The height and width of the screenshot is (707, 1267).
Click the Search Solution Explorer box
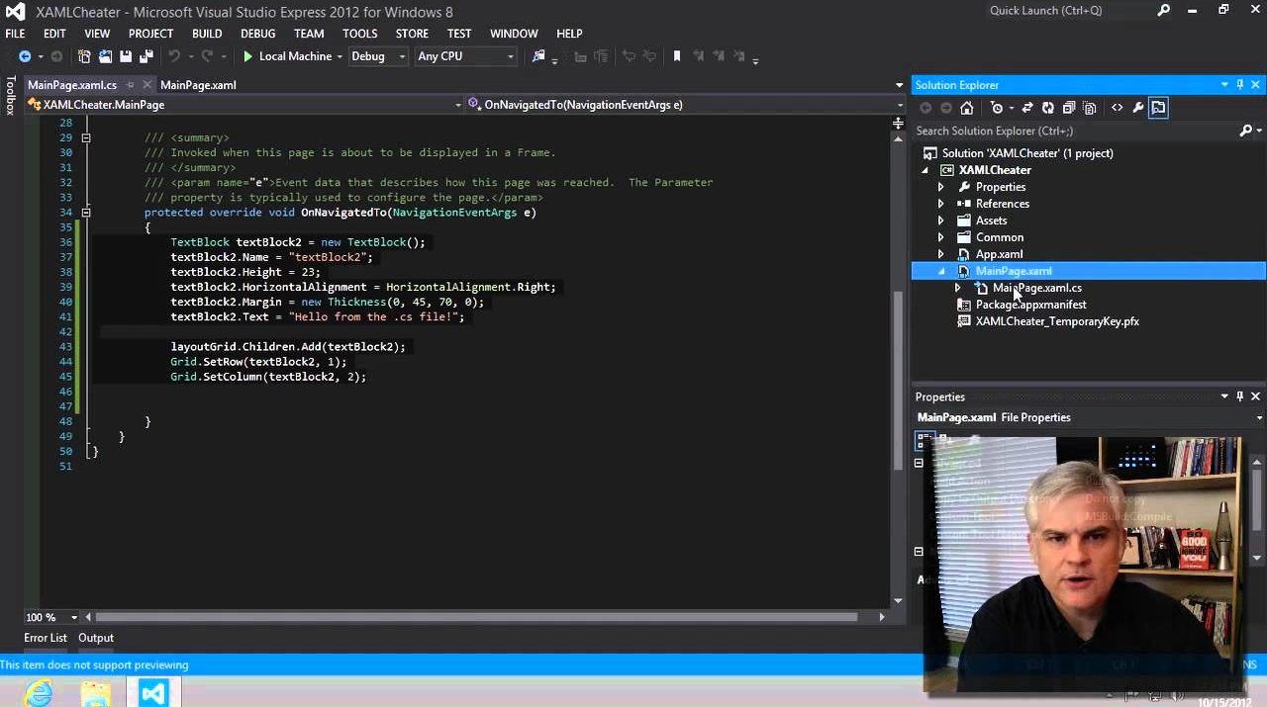tap(1074, 131)
